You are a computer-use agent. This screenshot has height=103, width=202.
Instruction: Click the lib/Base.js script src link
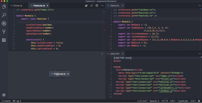click(x=166, y=91)
